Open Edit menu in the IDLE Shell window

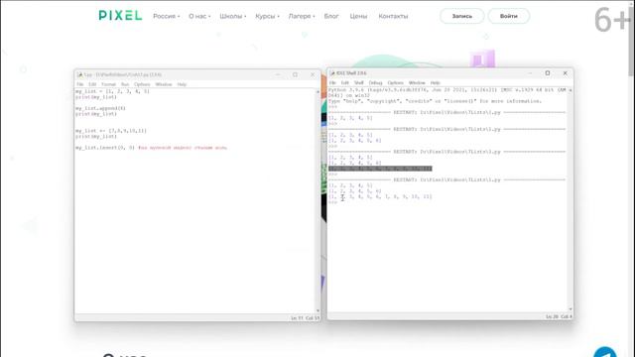[345, 82]
